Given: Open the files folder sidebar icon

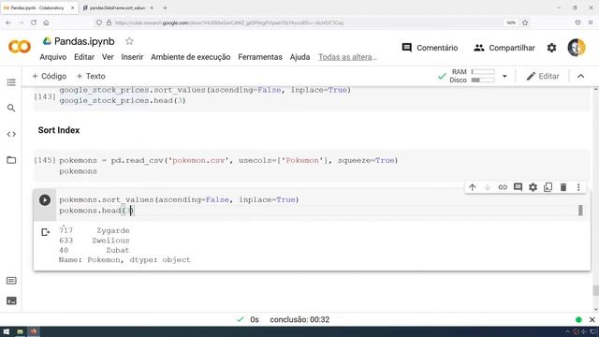Looking at the screenshot, I should [11, 160].
